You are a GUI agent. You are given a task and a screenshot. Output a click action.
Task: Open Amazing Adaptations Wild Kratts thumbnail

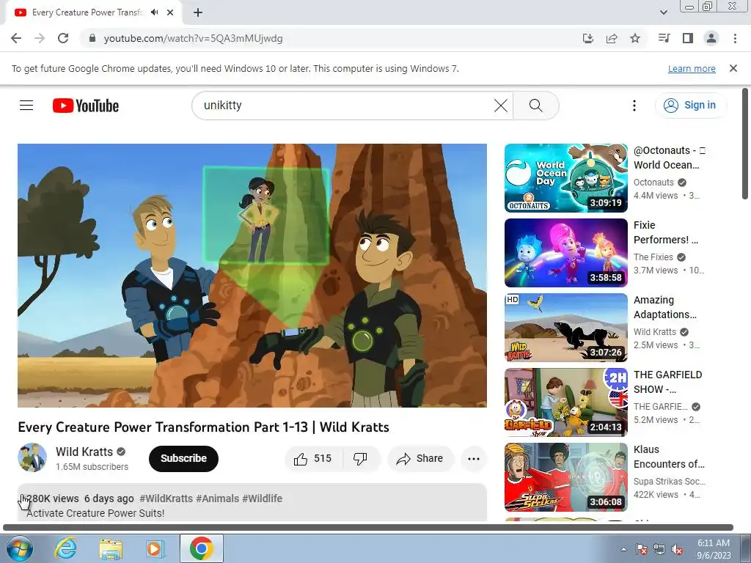point(565,328)
